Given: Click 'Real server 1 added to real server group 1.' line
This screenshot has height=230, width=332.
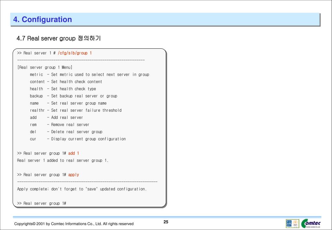Looking at the screenshot, I should (63, 160).
